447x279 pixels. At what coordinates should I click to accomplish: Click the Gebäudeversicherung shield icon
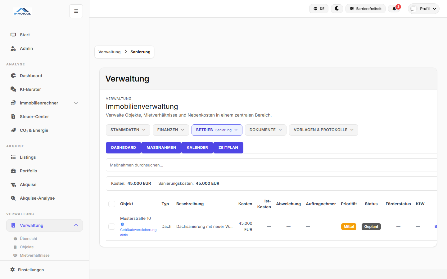[122, 224]
